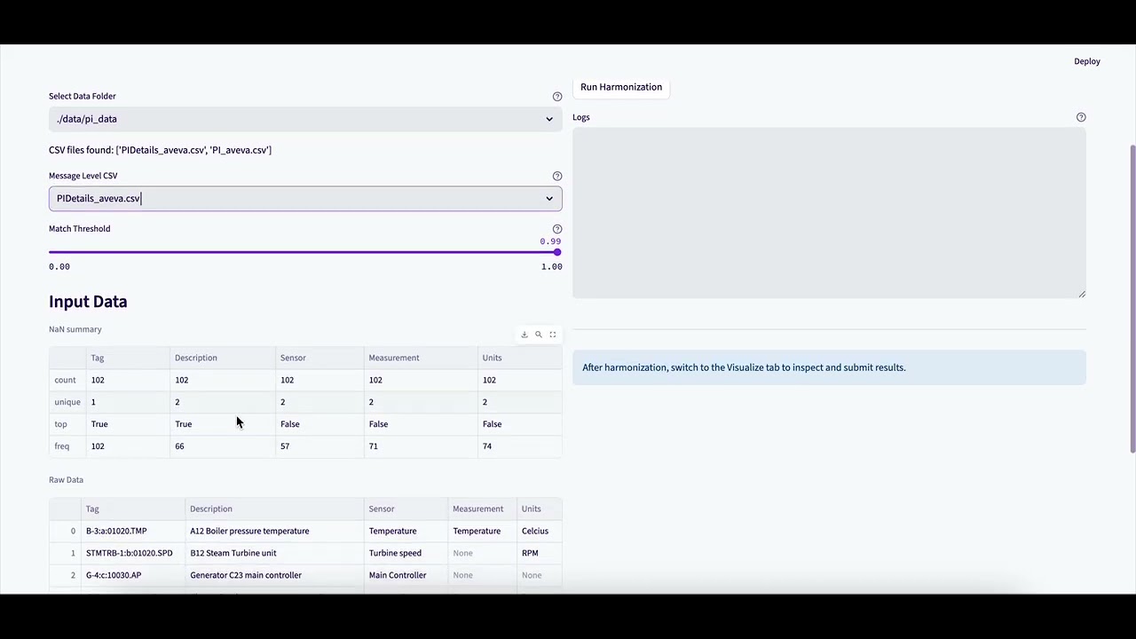
Task: Select cell B-3:a:01020.TMP in Raw Data
Action: 132,531
